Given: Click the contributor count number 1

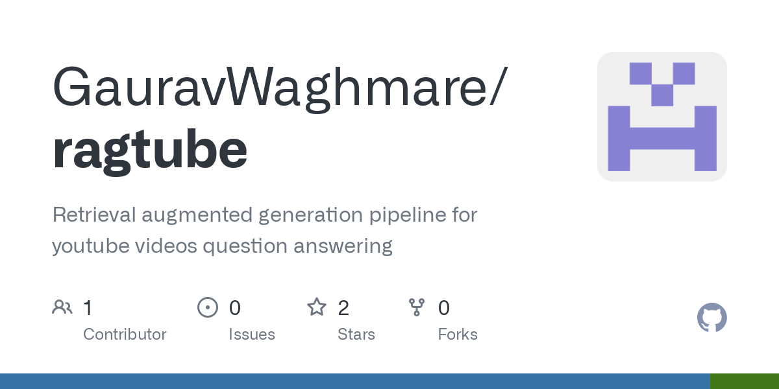Looking at the screenshot, I should point(88,307).
